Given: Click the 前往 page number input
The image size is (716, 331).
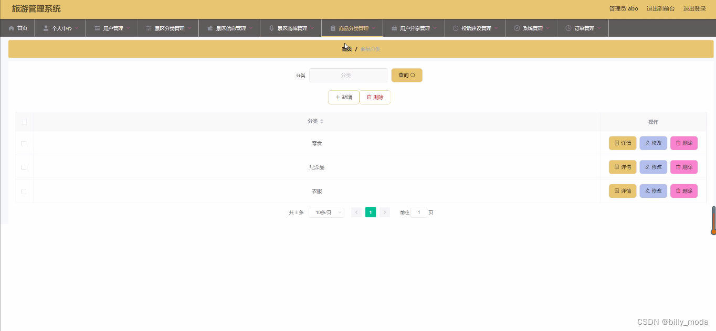Looking at the screenshot, I should click(x=418, y=212).
